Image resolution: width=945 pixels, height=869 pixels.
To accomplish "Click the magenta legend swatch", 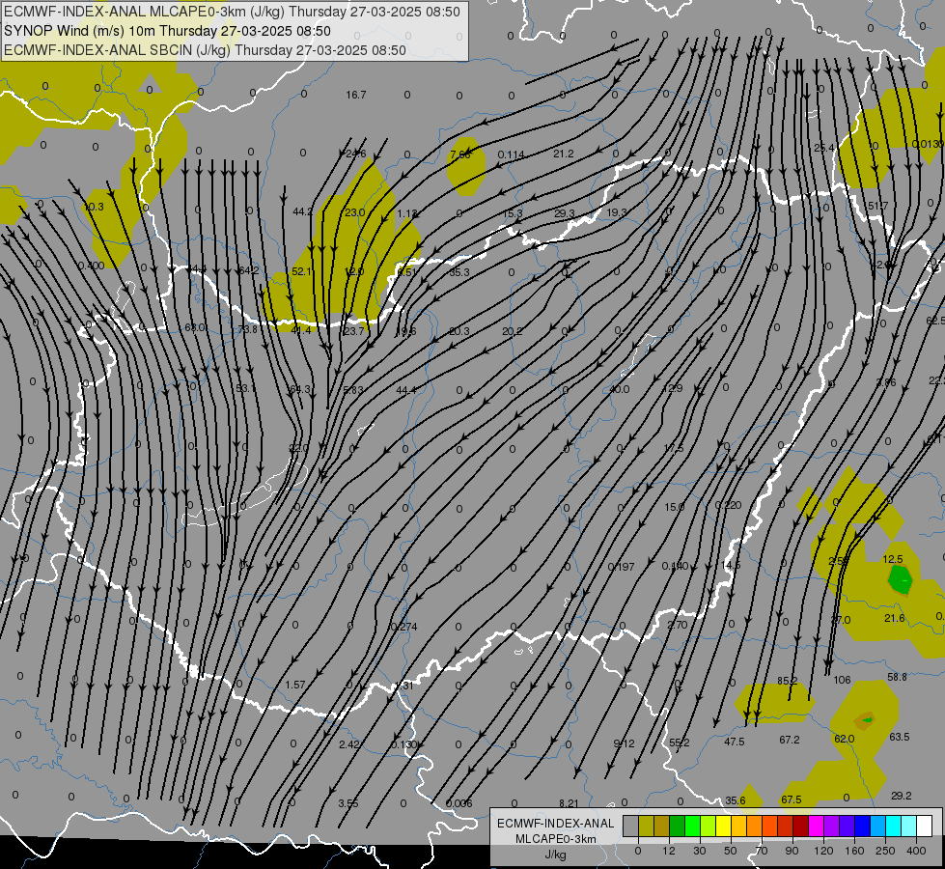I will pos(817,826).
